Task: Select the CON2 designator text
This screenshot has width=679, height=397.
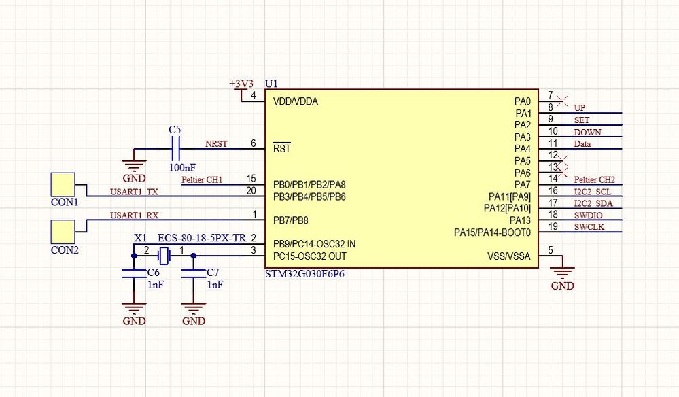Action: pos(65,250)
